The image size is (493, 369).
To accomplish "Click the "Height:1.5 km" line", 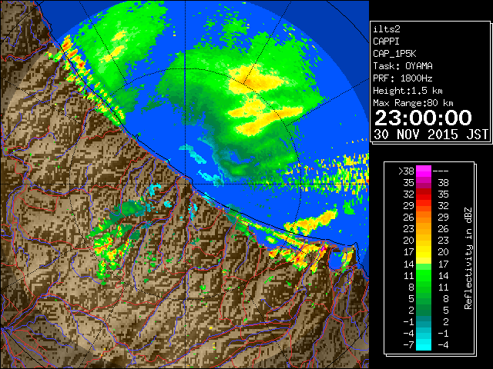I will click(407, 91).
